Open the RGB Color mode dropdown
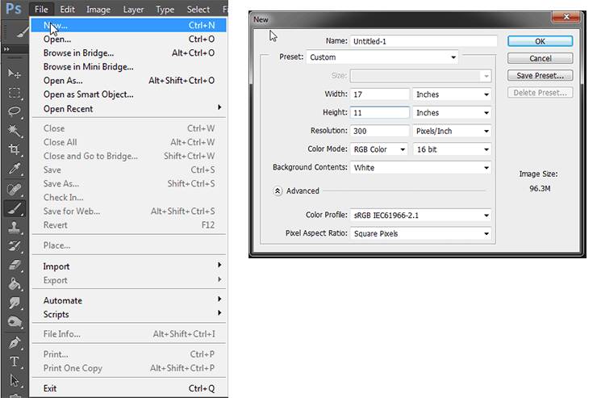 click(x=379, y=149)
